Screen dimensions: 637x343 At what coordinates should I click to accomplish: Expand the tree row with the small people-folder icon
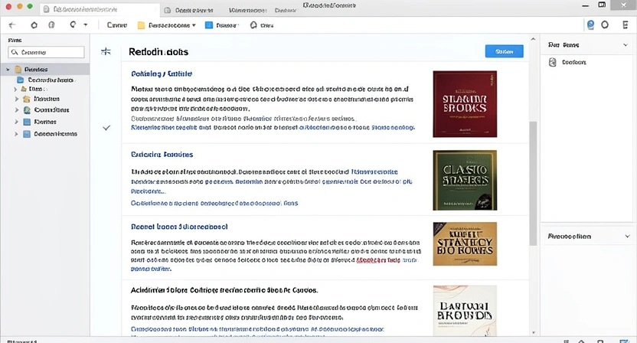[15, 89]
